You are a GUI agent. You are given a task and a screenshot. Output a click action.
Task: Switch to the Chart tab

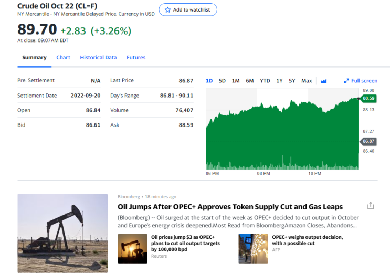(63, 57)
